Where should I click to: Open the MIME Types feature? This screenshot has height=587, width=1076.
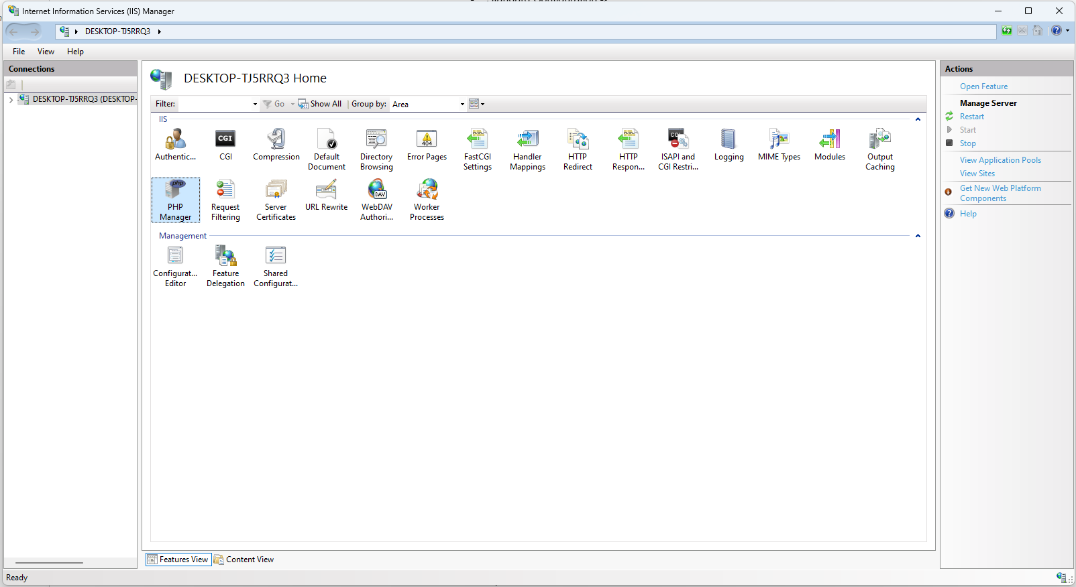[x=779, y=145]
